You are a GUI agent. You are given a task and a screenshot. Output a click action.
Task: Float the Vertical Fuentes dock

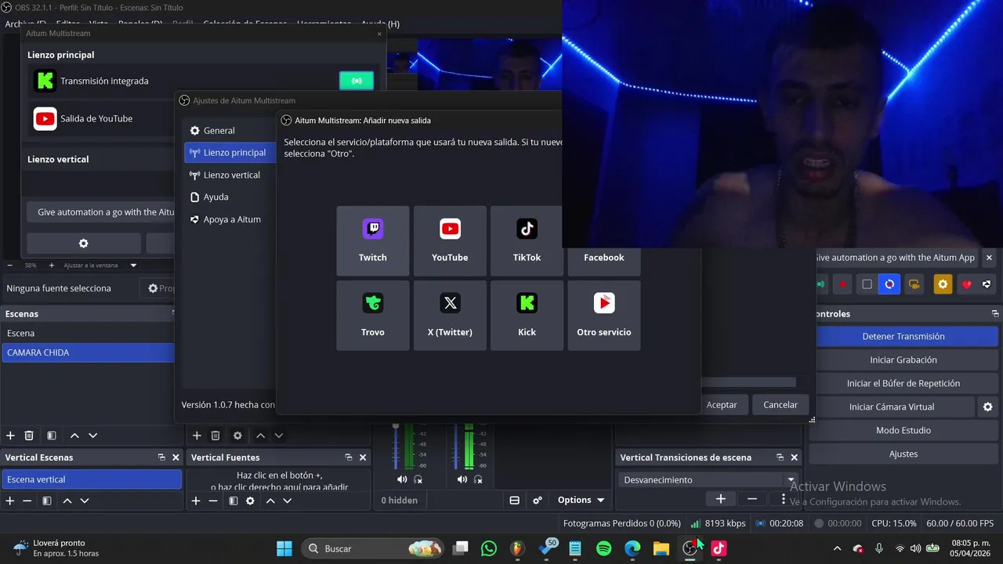[349, 457]
